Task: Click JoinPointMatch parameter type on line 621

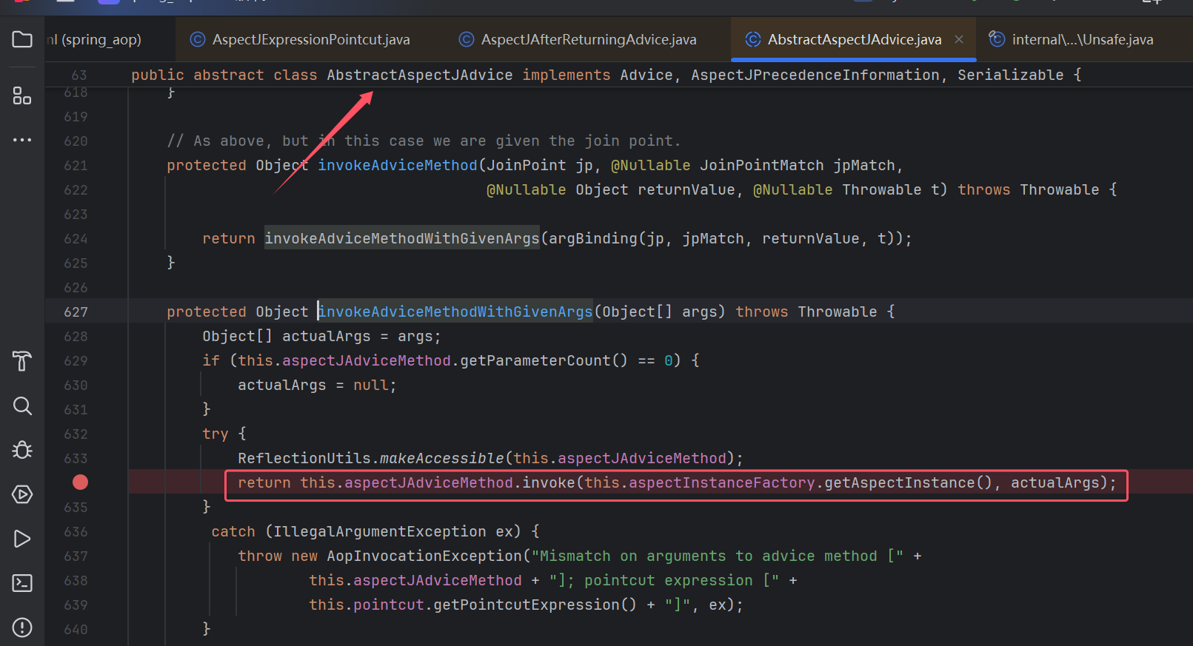Action: [x=762, y=165]
